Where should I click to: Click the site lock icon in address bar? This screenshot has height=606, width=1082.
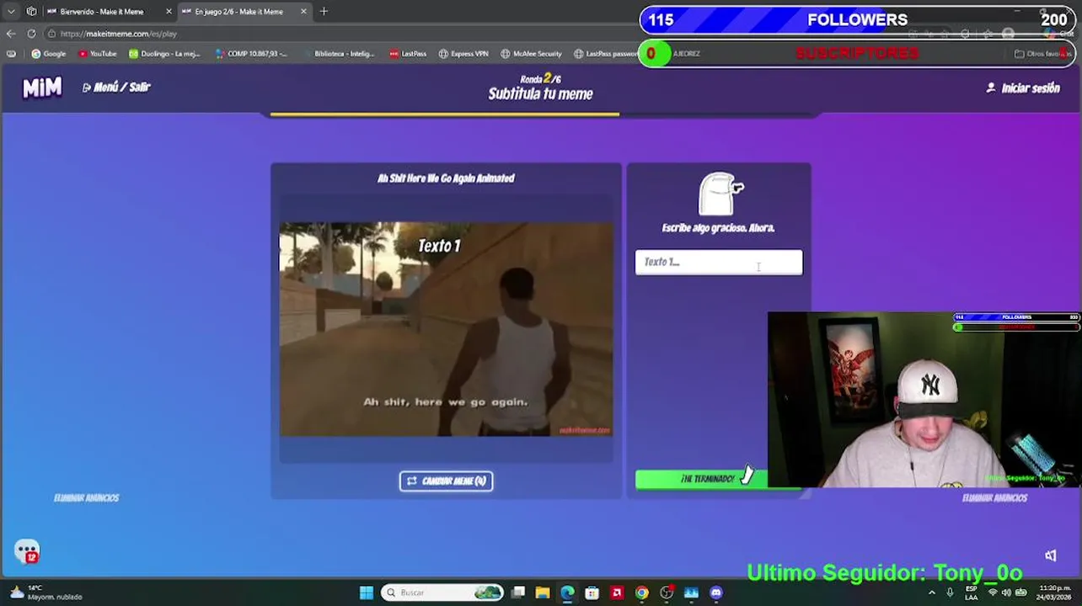[52, 34]
